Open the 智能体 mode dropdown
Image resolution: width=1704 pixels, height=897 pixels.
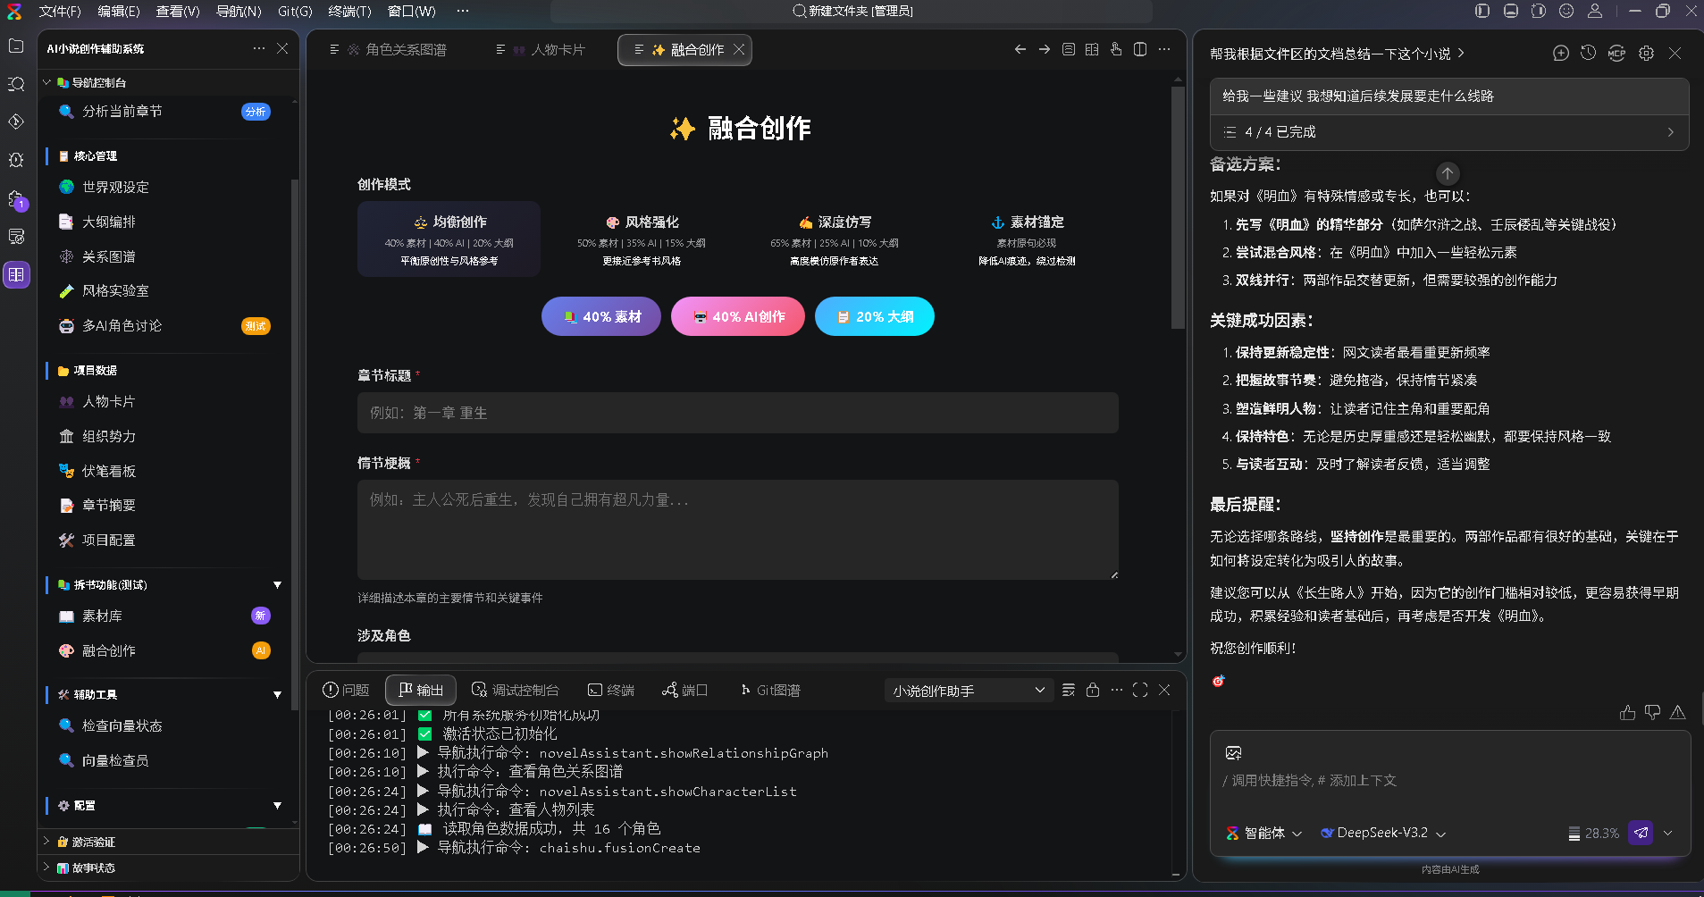click(x=1264, y=833)
